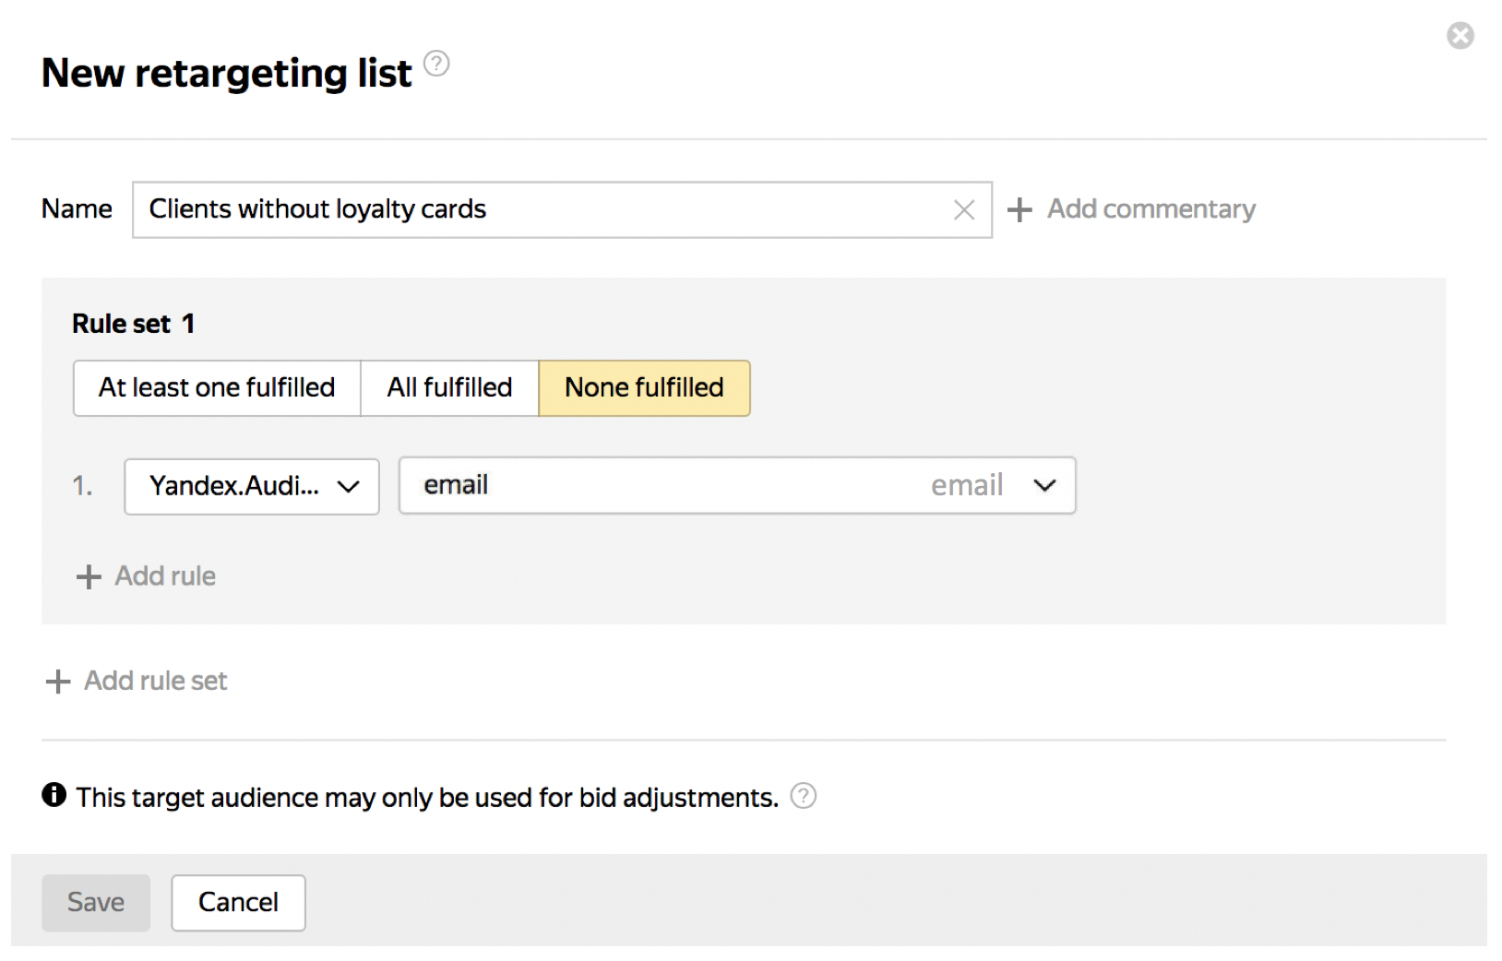This screenshot has width=1502, height=961.
Task: Open the Yandex.Audi... source dropdown
Action: point(252,486)
